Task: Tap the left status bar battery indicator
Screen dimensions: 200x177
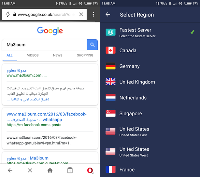Action: click(88, 4)
